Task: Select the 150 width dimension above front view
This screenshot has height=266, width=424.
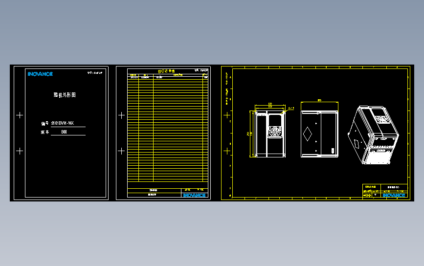Action: tap(270, 104)
